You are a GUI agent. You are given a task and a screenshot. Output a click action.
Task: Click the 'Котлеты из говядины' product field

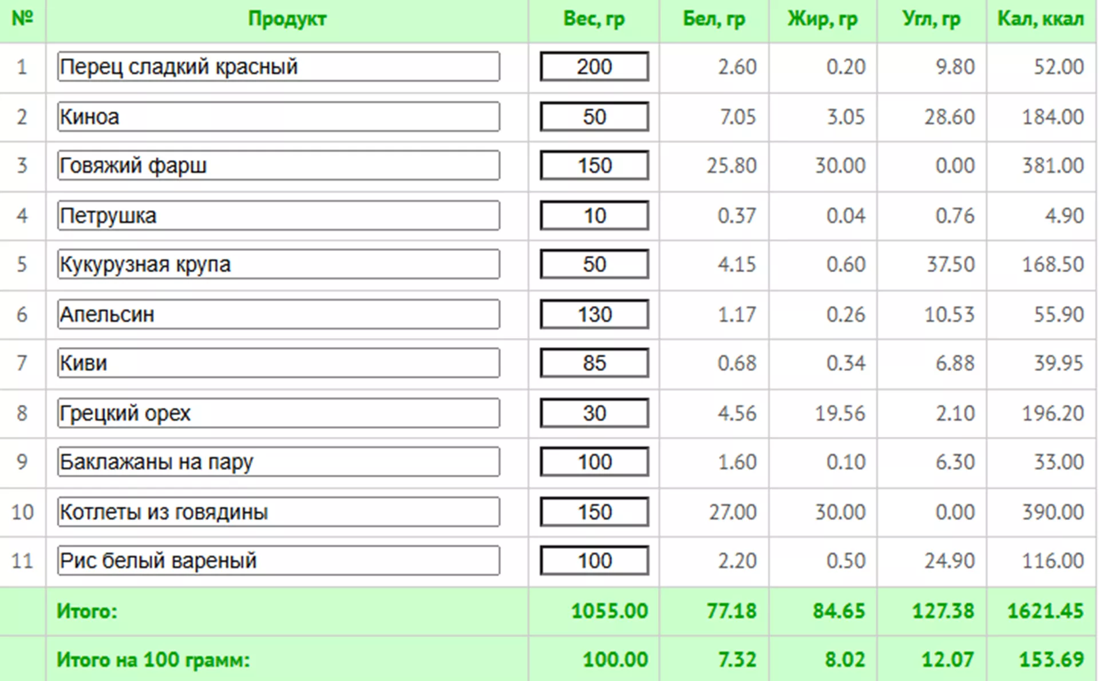pos(278,512)
